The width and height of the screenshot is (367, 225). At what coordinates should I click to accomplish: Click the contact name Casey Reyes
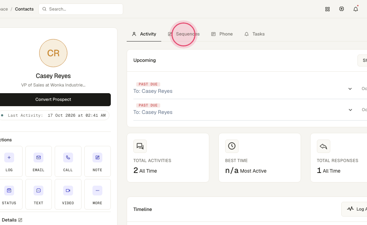pyautogui.click(x=53, y=76)
